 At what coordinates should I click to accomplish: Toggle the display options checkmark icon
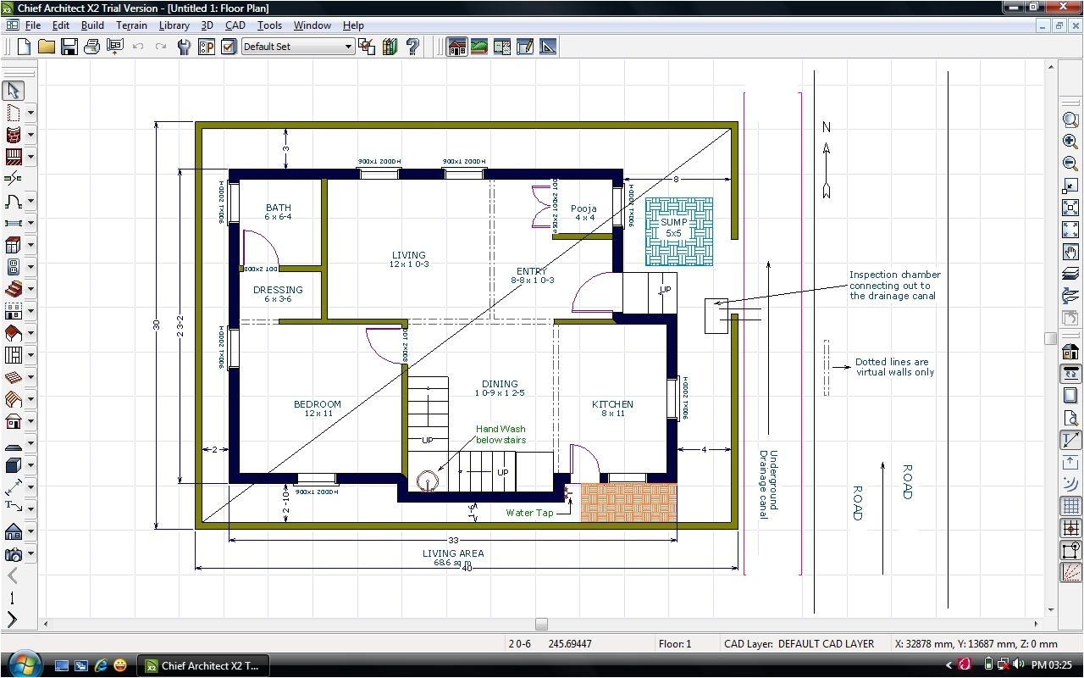[x=227, y=46]
